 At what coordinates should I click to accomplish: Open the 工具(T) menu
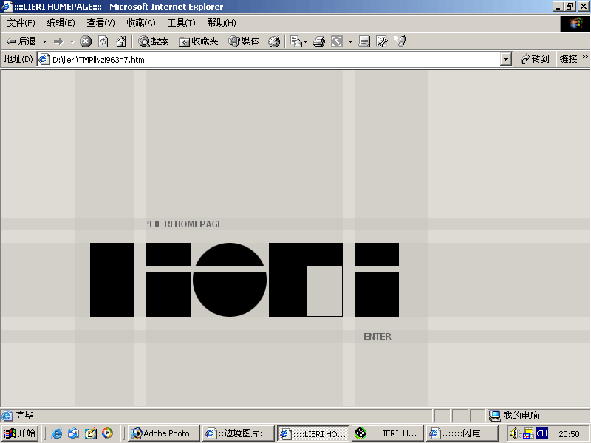pyautogui.click(x=181, y=23)
